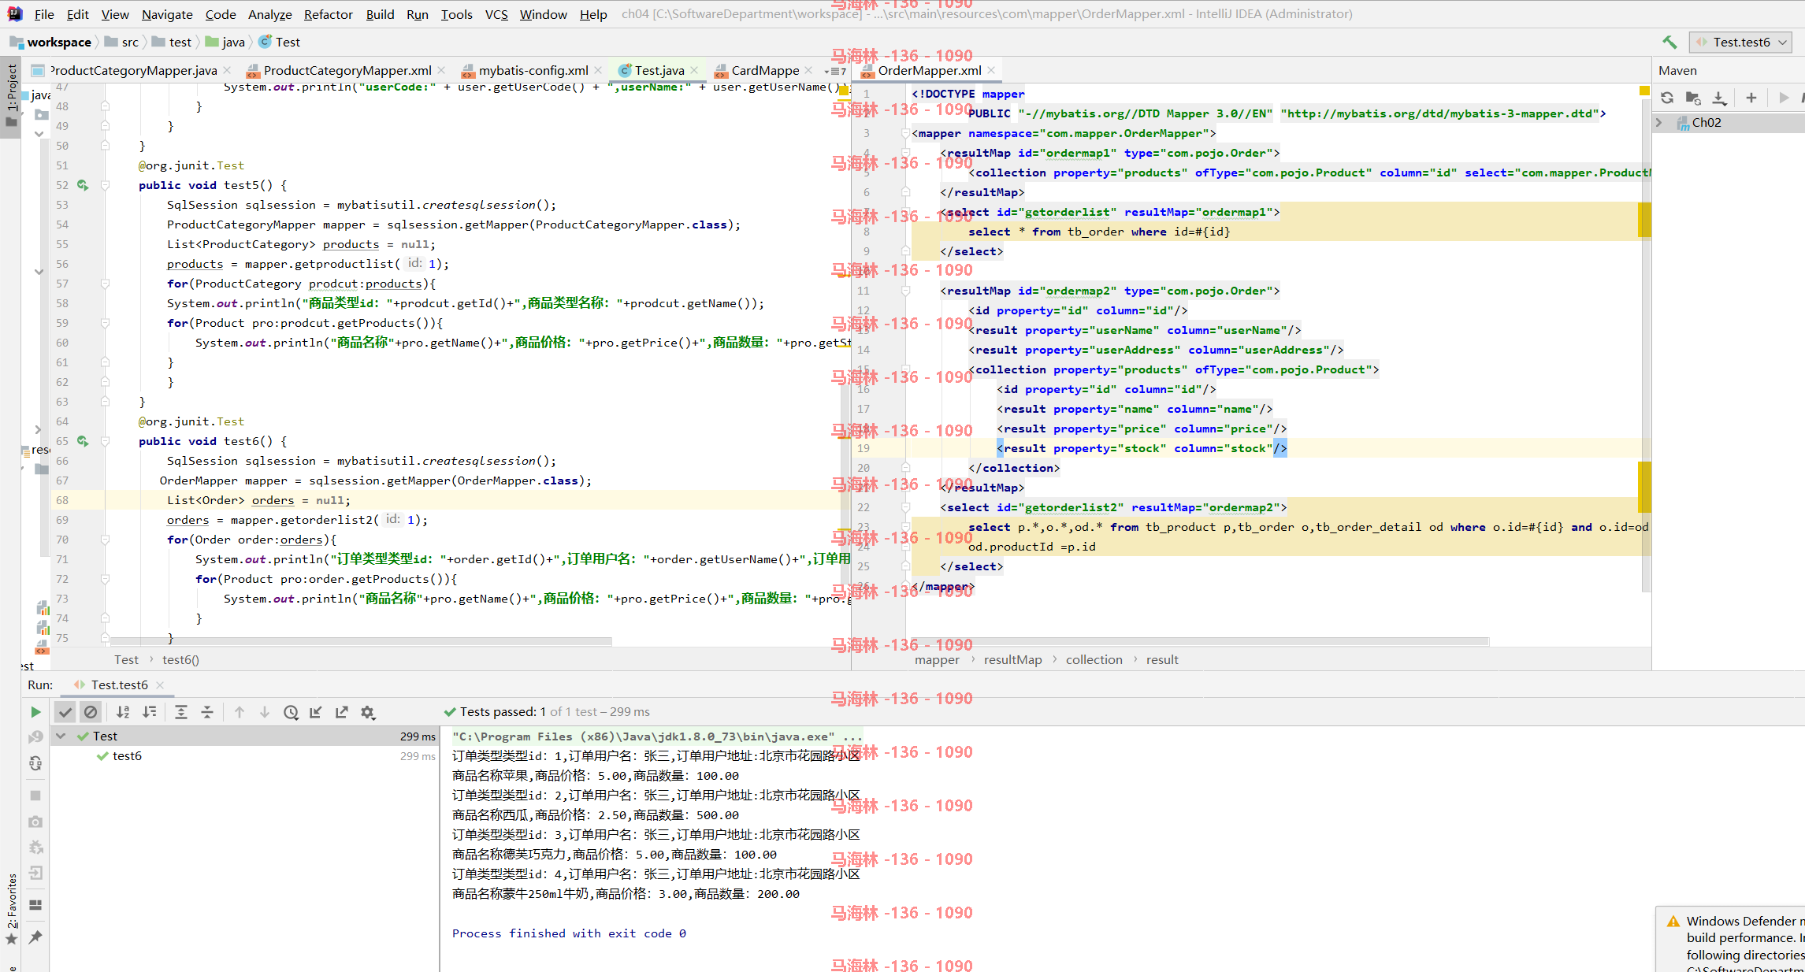Click the Exit sign-in arrow icon in Run panel
Screen dimensions: 1805x972
coord(35,873)
